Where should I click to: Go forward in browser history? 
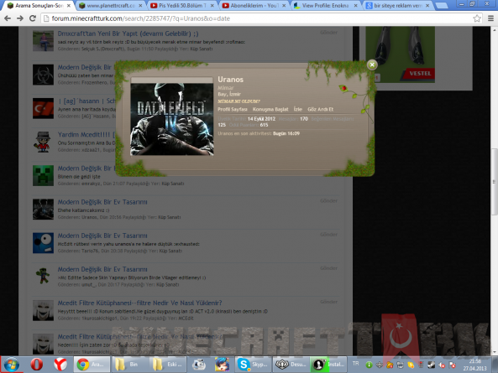click(20, 18)
